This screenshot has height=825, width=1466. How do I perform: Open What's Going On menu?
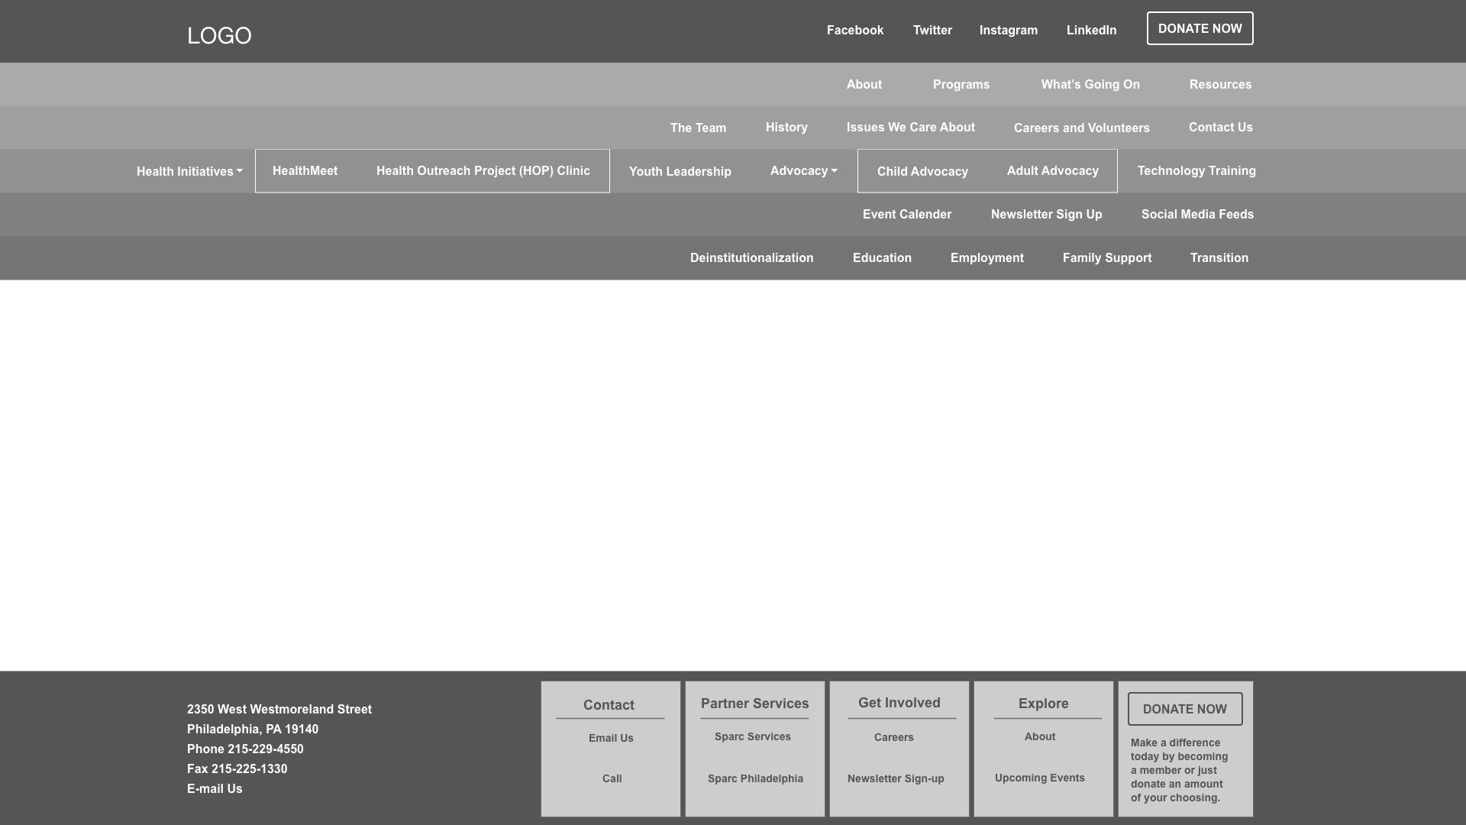point(1090,85)
